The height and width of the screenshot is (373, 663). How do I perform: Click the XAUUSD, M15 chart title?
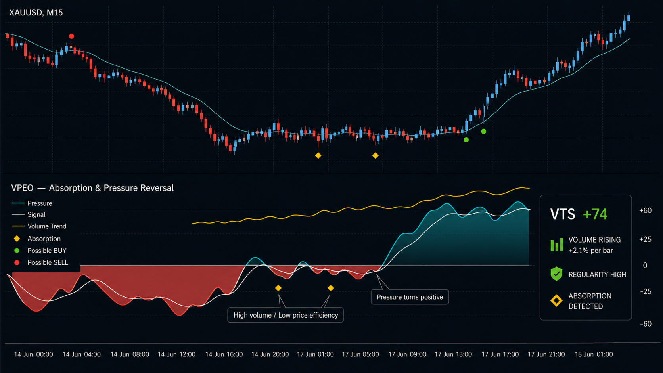pos(36,13)
